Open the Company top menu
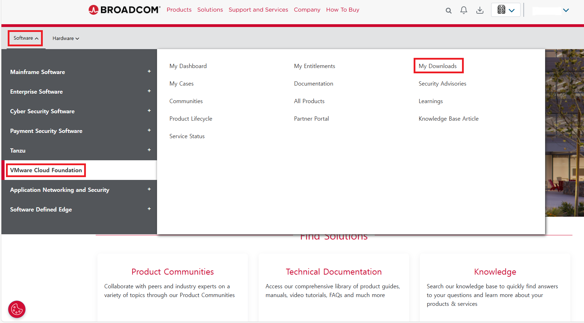The height and width of the screenshot is (323, 584). pos(307,10)
